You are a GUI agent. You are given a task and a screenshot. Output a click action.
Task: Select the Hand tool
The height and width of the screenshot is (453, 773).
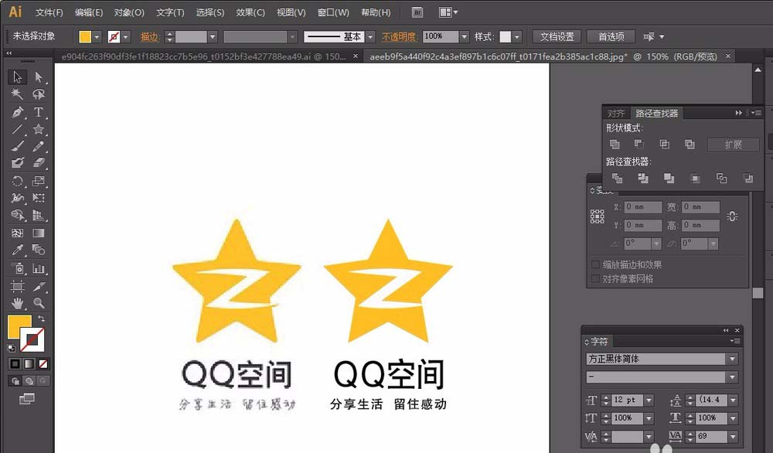tap(17, 303)
